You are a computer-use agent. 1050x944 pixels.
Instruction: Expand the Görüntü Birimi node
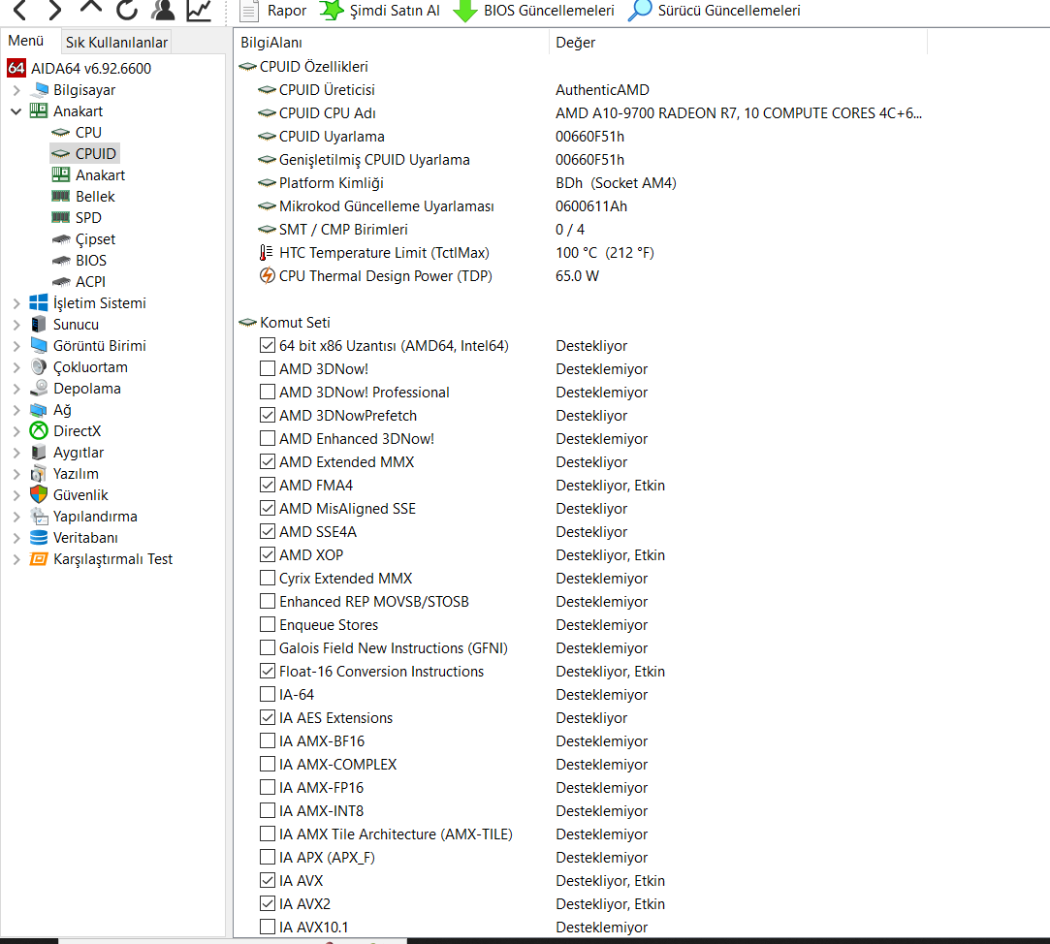click(x=16, y=346)
